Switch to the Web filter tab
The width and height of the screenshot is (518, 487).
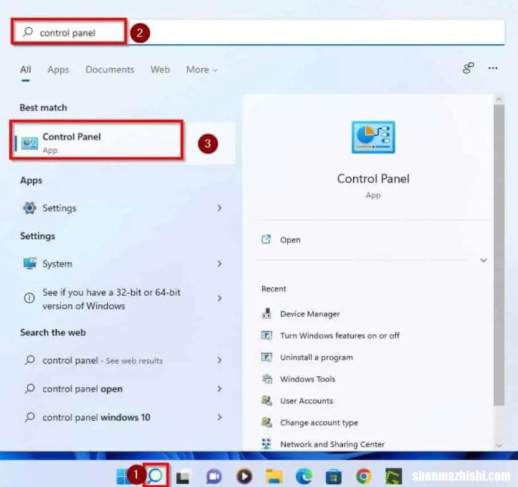point(160,70)
